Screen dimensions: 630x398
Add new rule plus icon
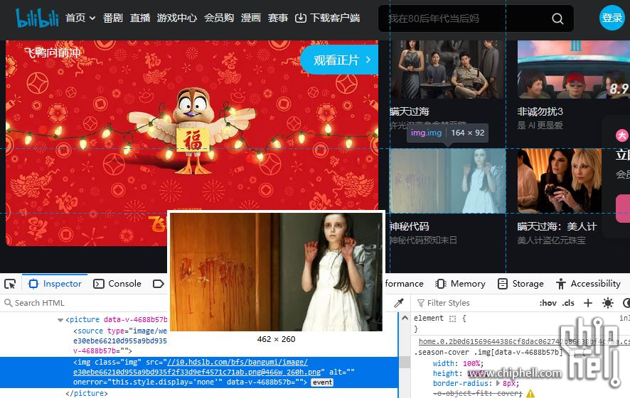click(588, 303)
